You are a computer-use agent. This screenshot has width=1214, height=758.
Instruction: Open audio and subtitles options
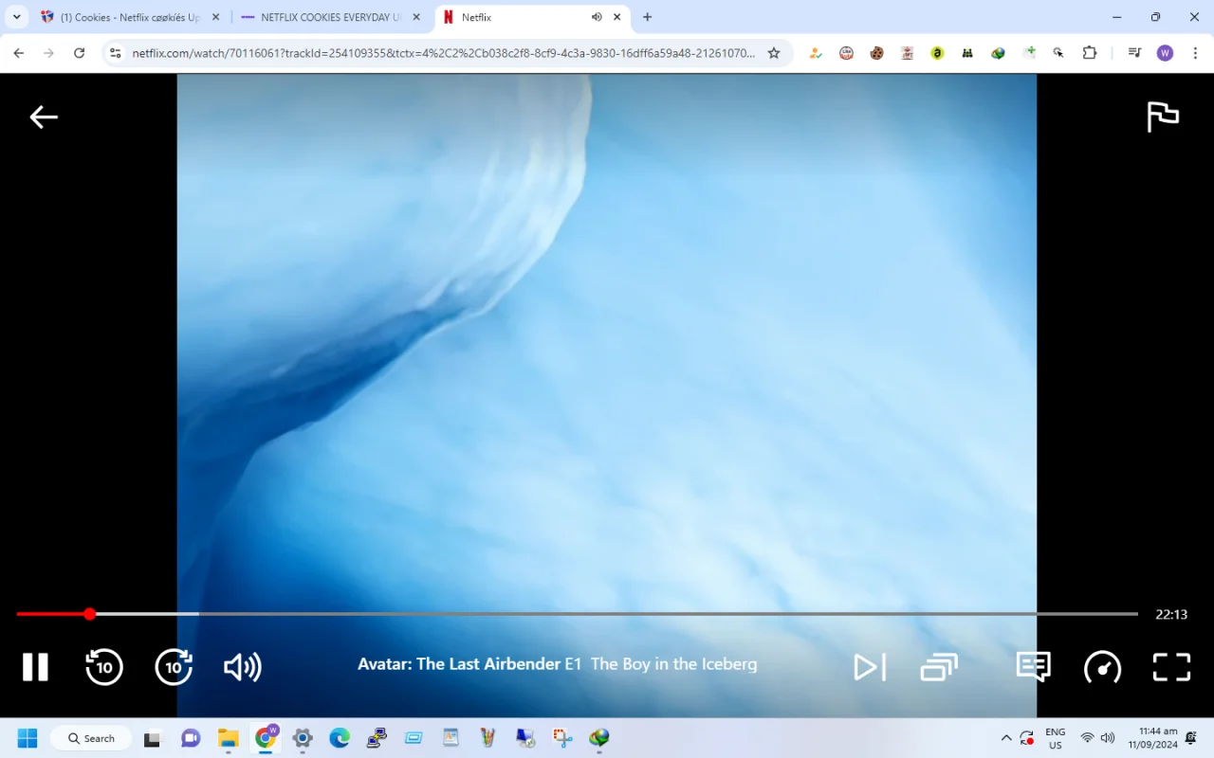1033,666
